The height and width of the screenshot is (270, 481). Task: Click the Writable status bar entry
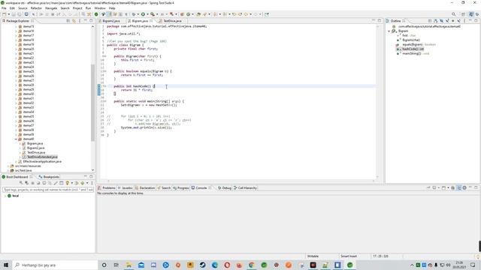313,256
